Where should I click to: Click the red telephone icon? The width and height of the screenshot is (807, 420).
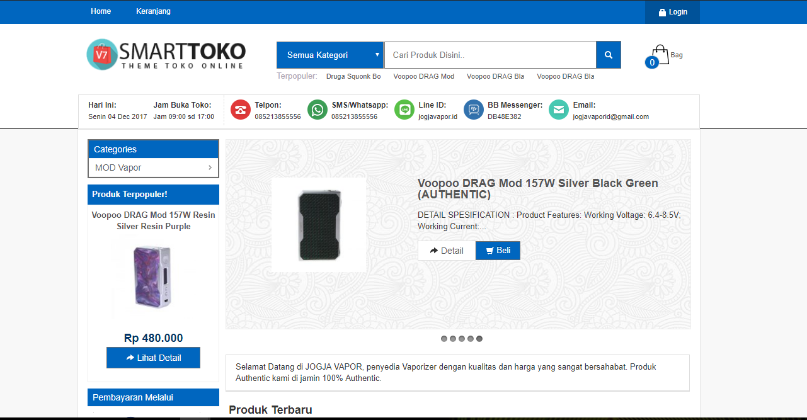[241, 110]
